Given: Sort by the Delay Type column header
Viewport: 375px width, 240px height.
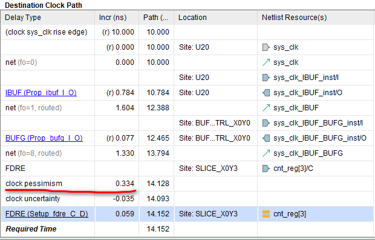Looking at the screenshot, I should (x=48, y=18).
